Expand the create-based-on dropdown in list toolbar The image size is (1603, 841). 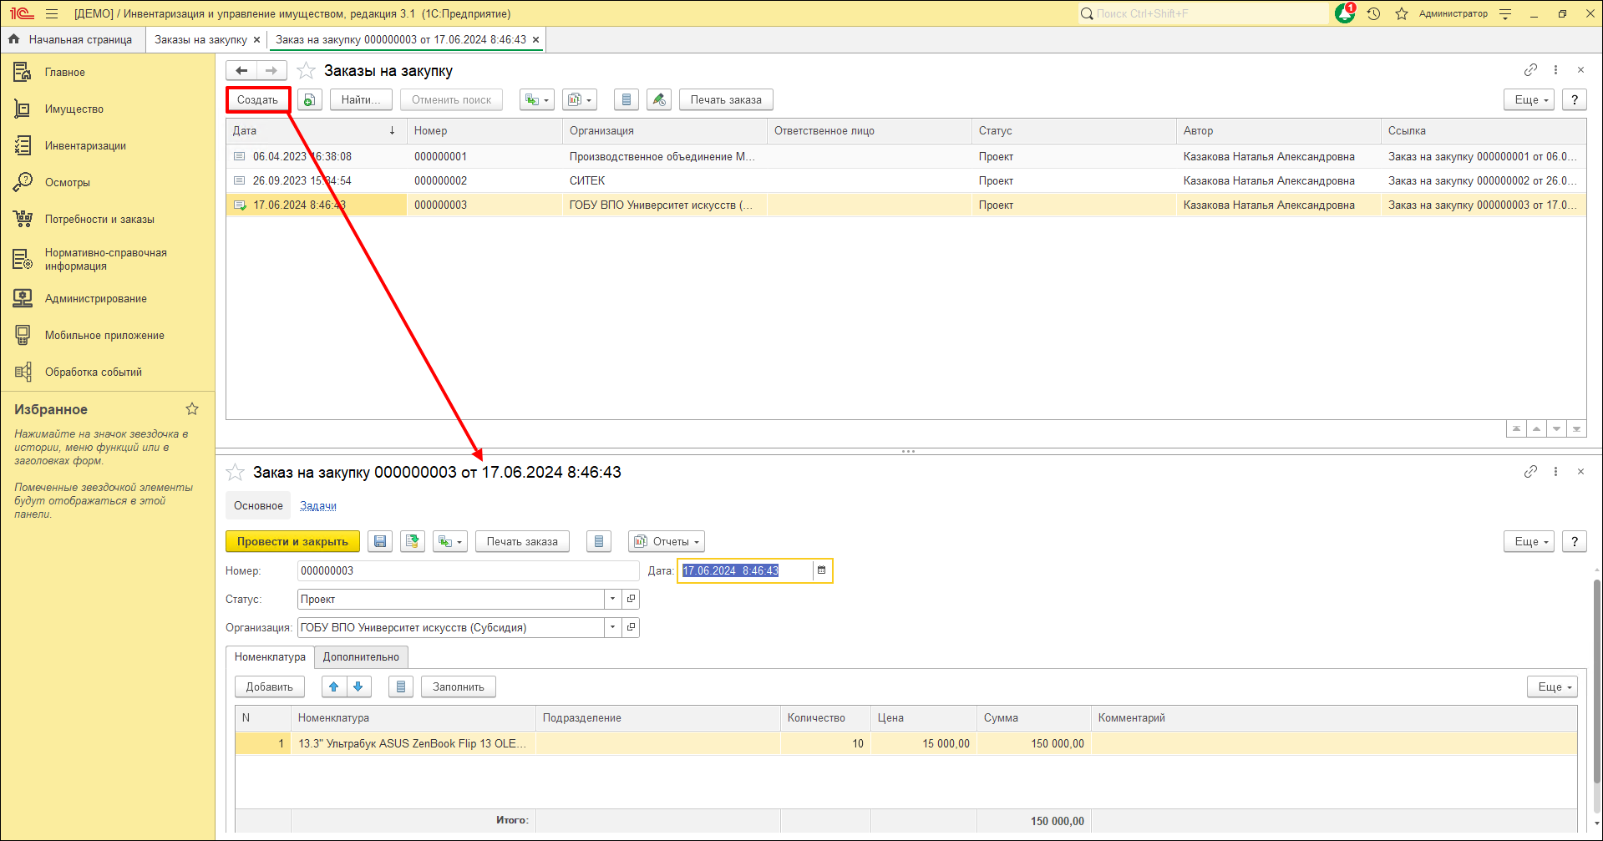[x=537, y=99]
